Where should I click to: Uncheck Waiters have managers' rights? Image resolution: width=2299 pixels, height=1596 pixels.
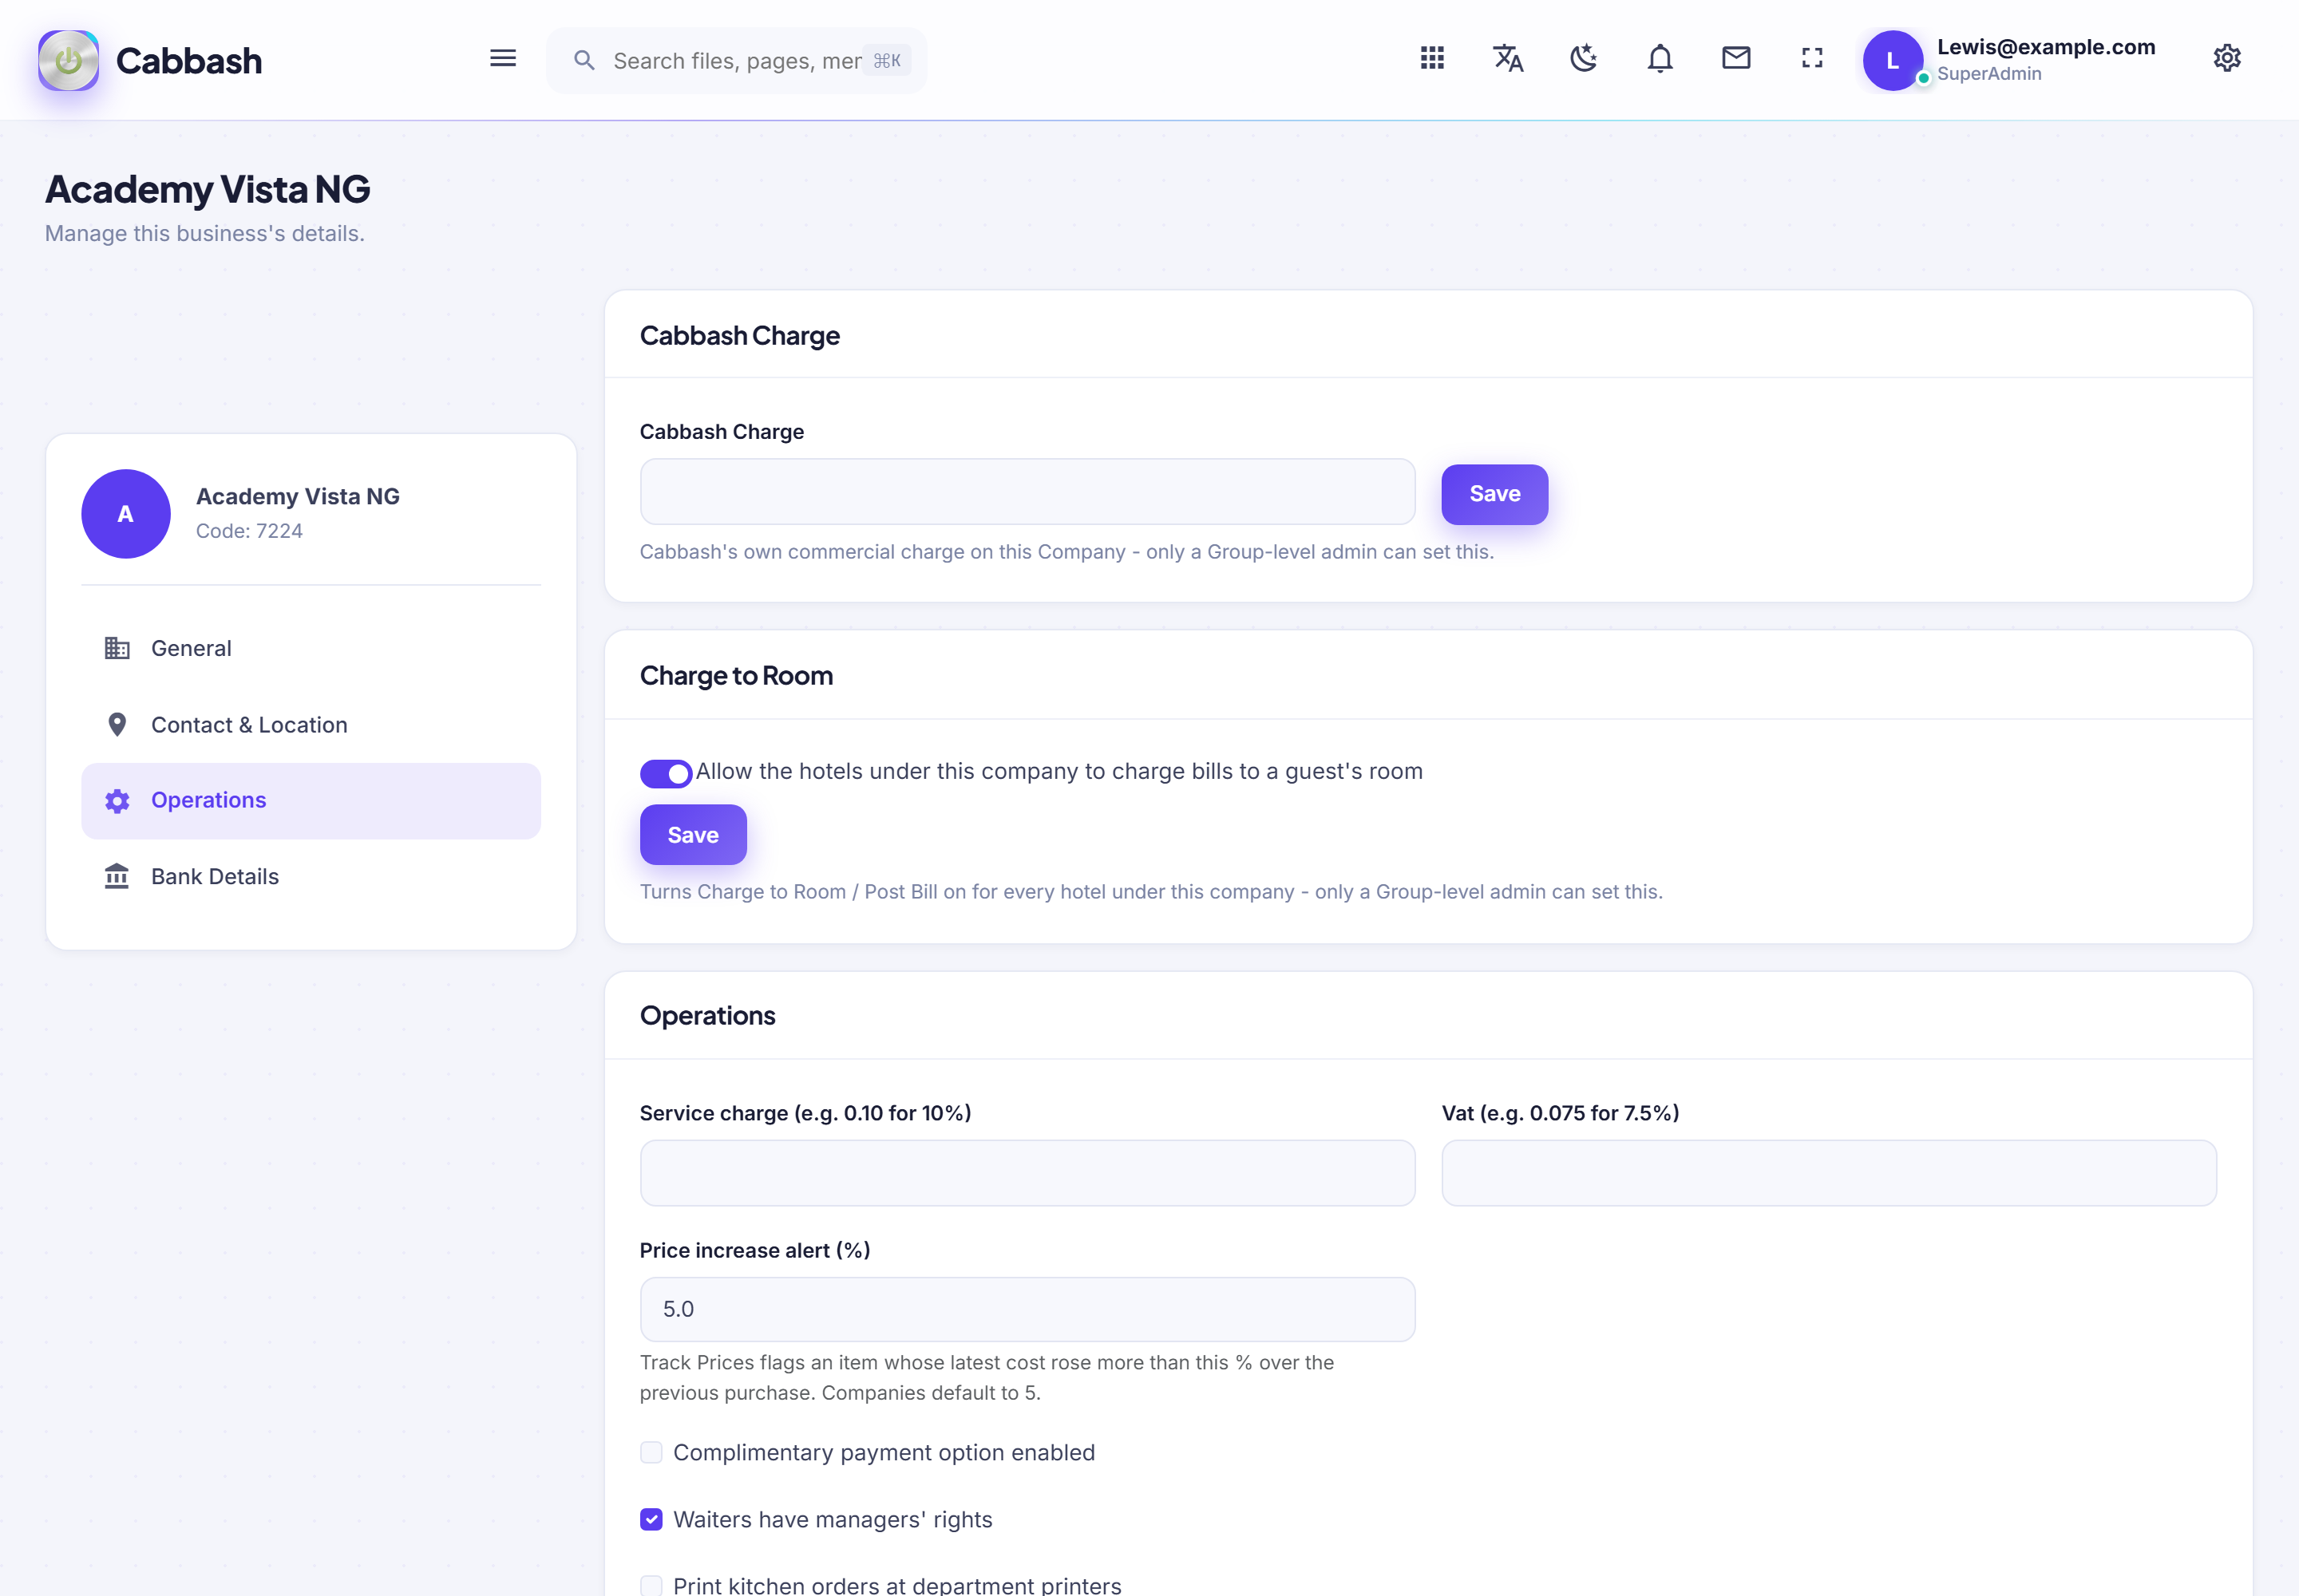(x=651, y=1519)
